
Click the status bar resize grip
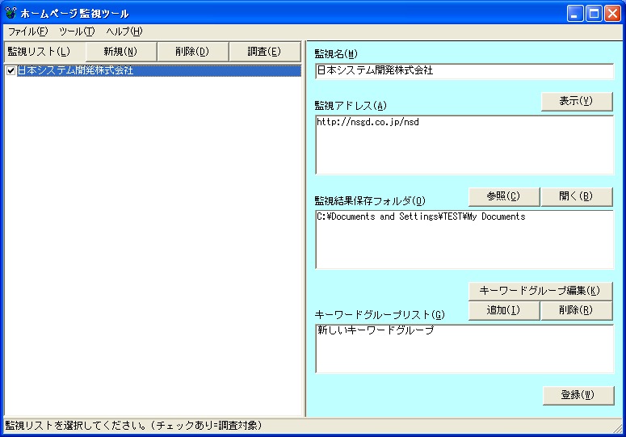617,428
